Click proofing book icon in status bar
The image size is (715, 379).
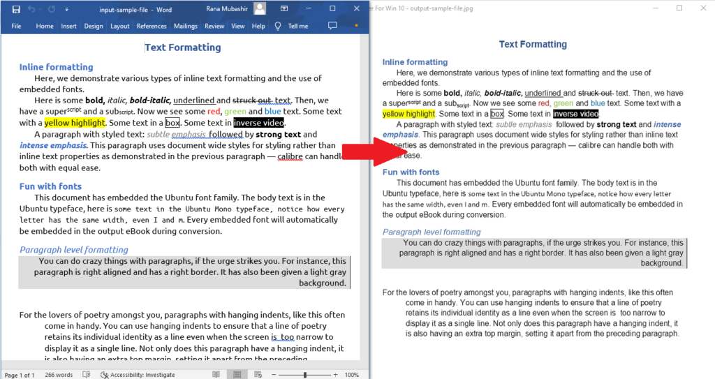point(86,374)
